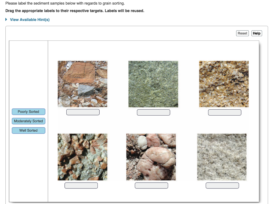275x204 pixels.
Task: Click the reddish gravel sediment image
Action: (x=82, y=157)
